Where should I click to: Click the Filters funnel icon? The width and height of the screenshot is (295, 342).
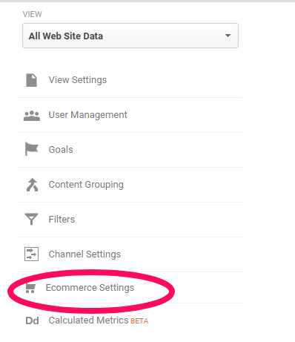31,219
